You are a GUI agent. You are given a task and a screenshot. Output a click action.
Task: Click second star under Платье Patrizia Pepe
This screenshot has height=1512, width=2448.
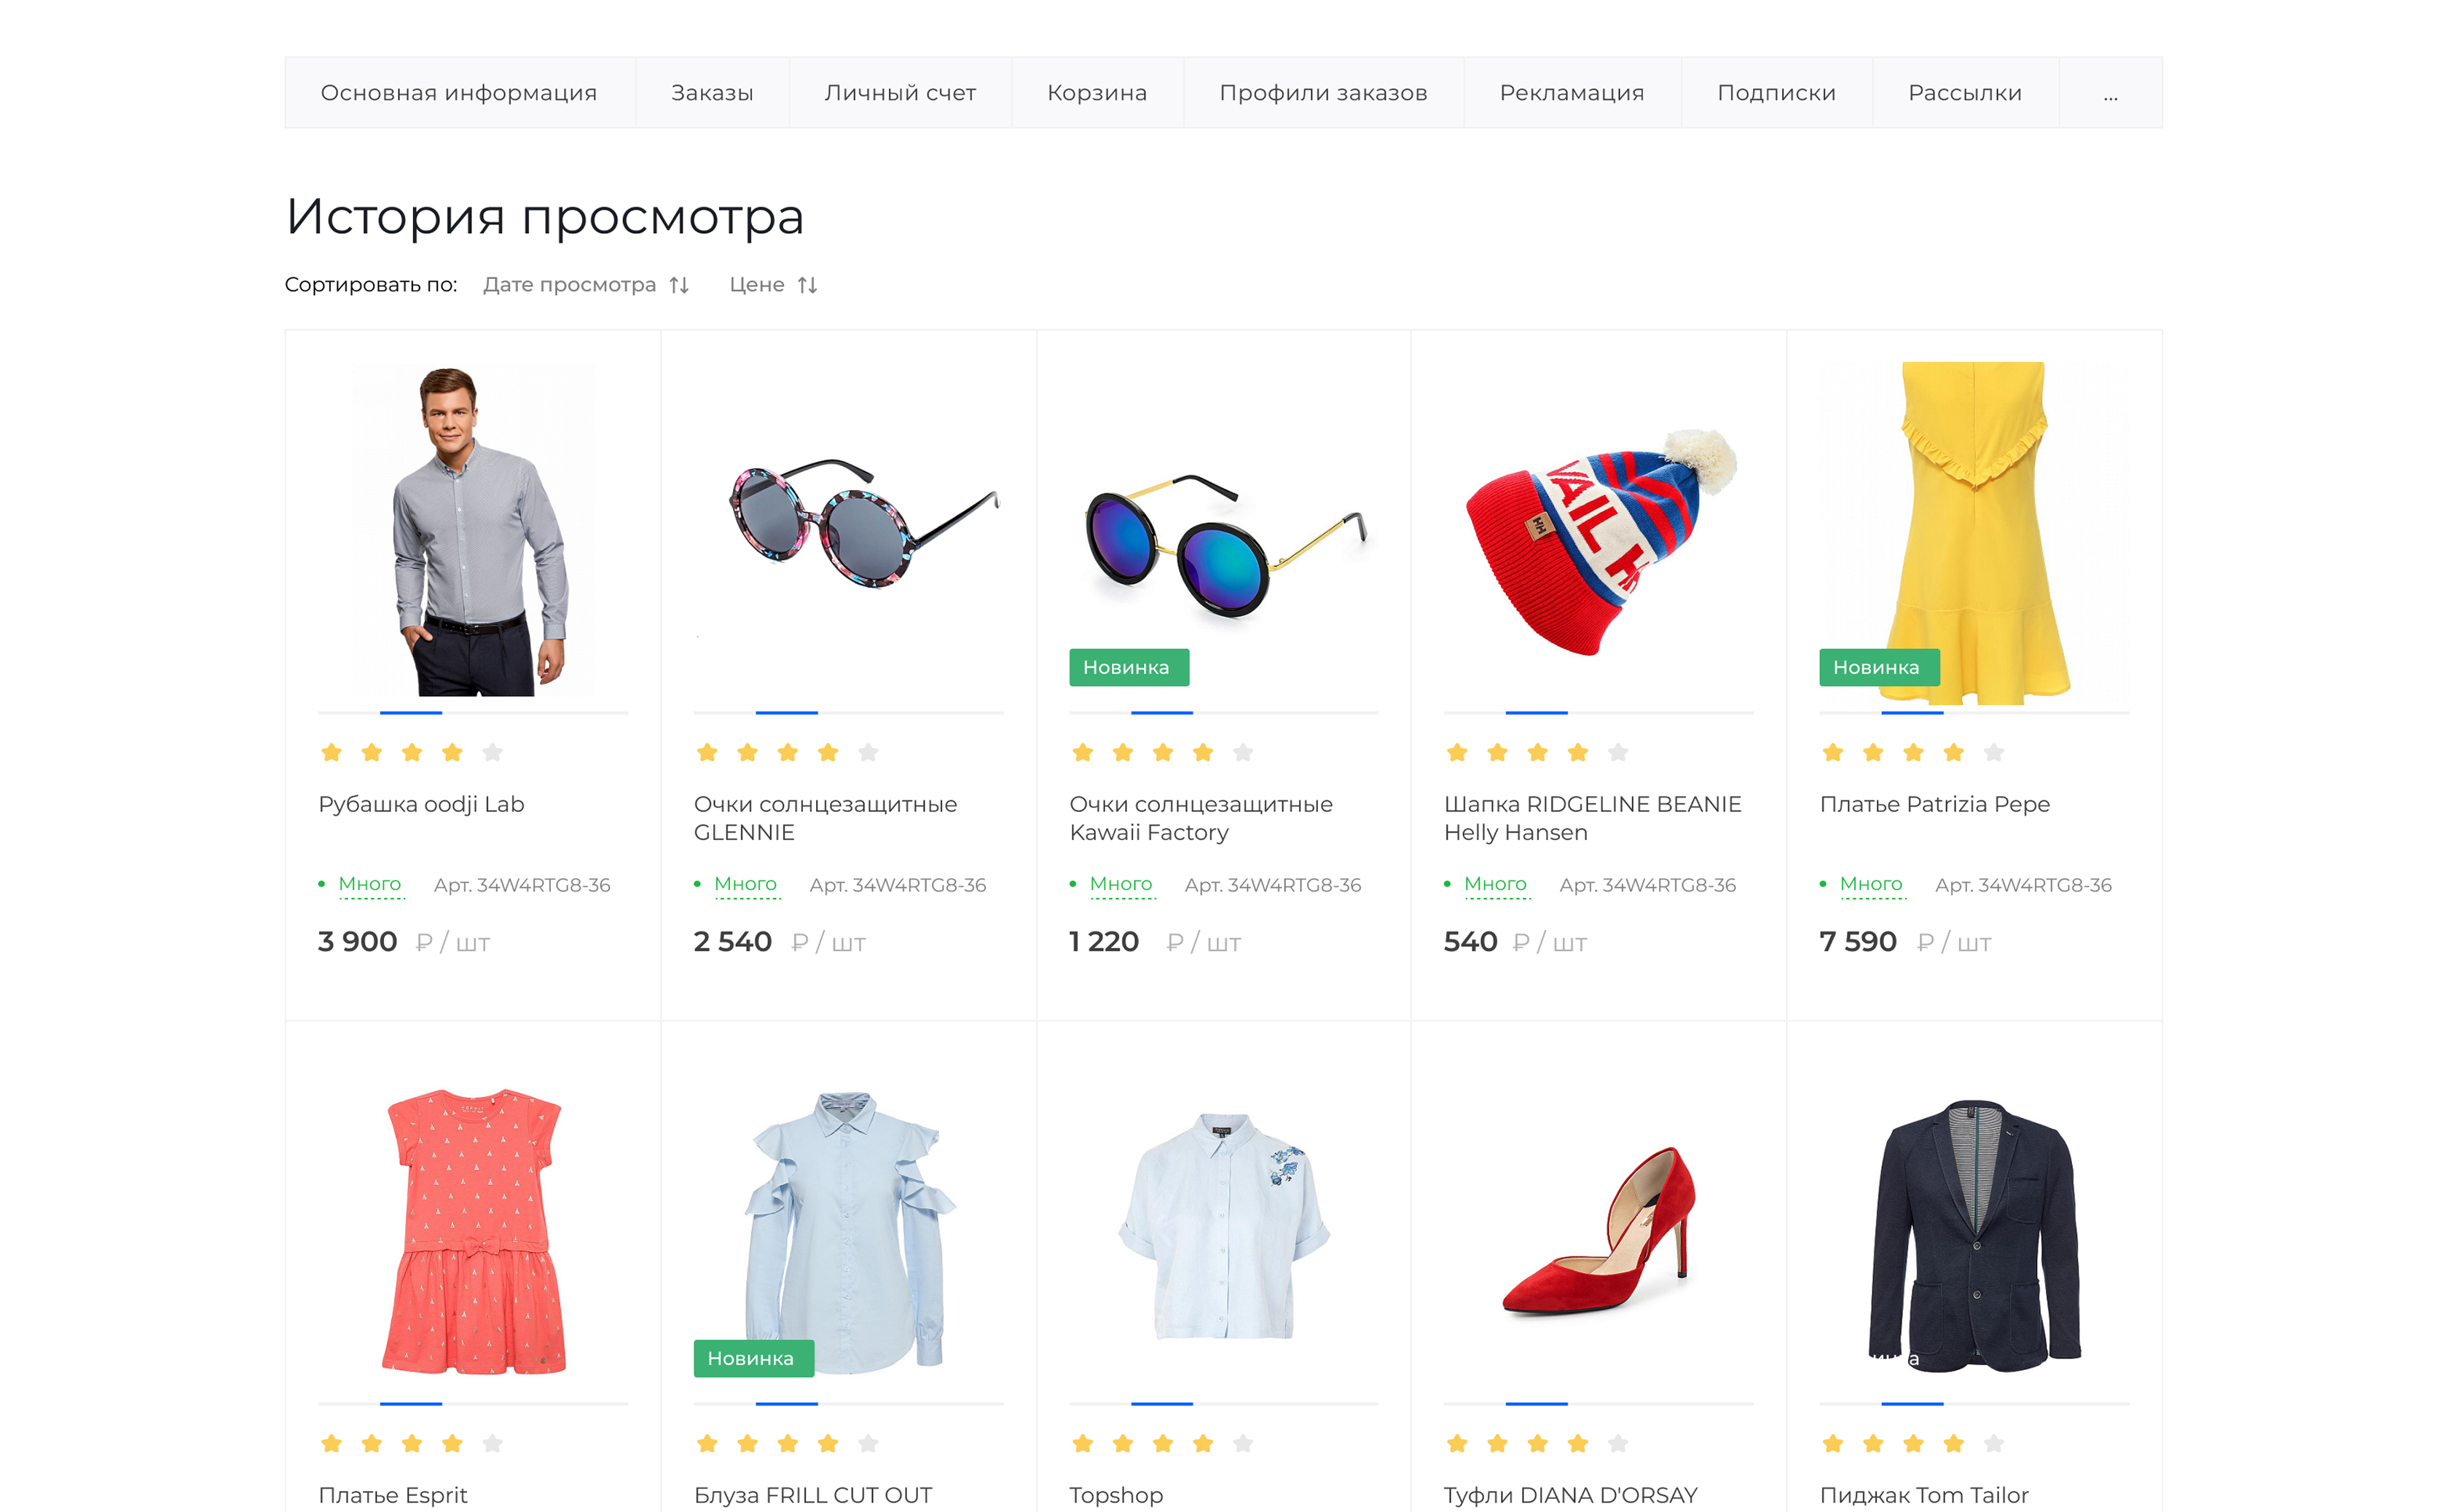pos(1872,752)
